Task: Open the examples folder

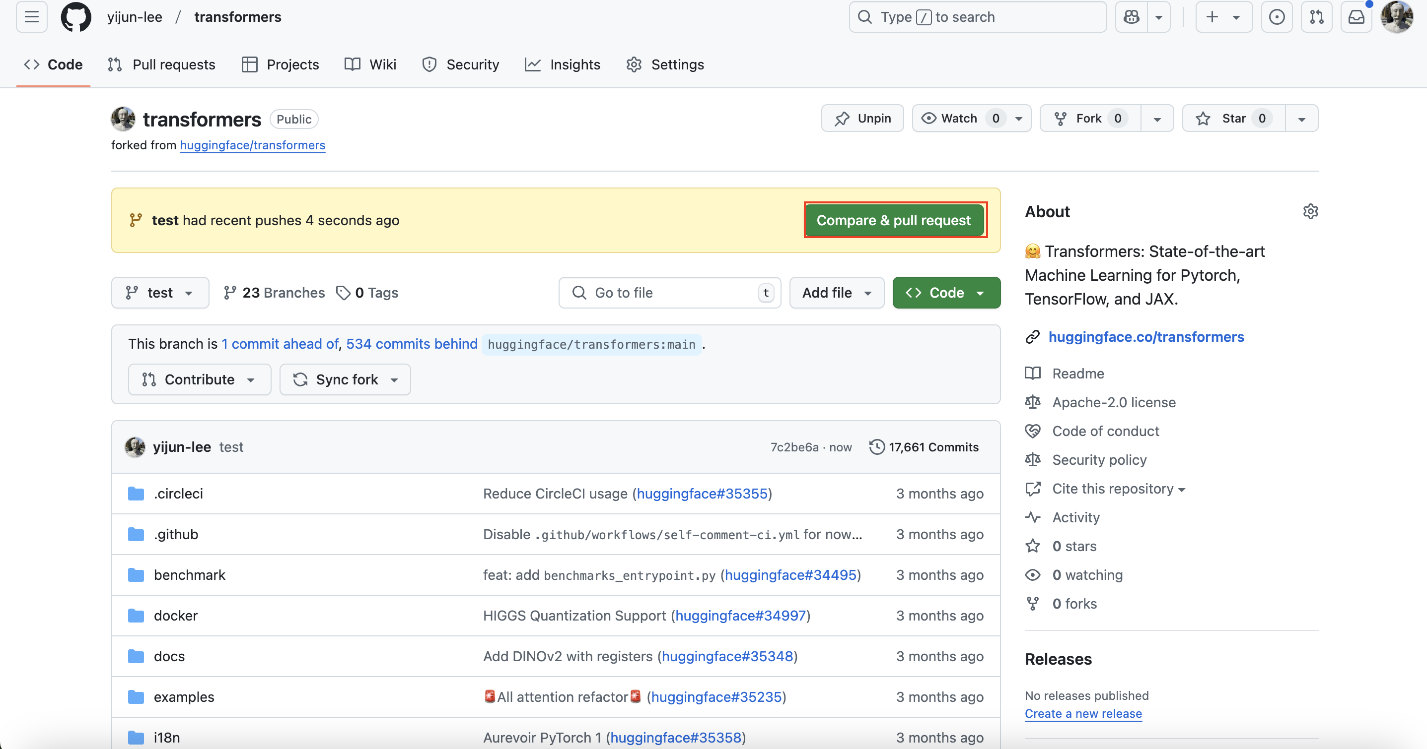Action: 184,697
